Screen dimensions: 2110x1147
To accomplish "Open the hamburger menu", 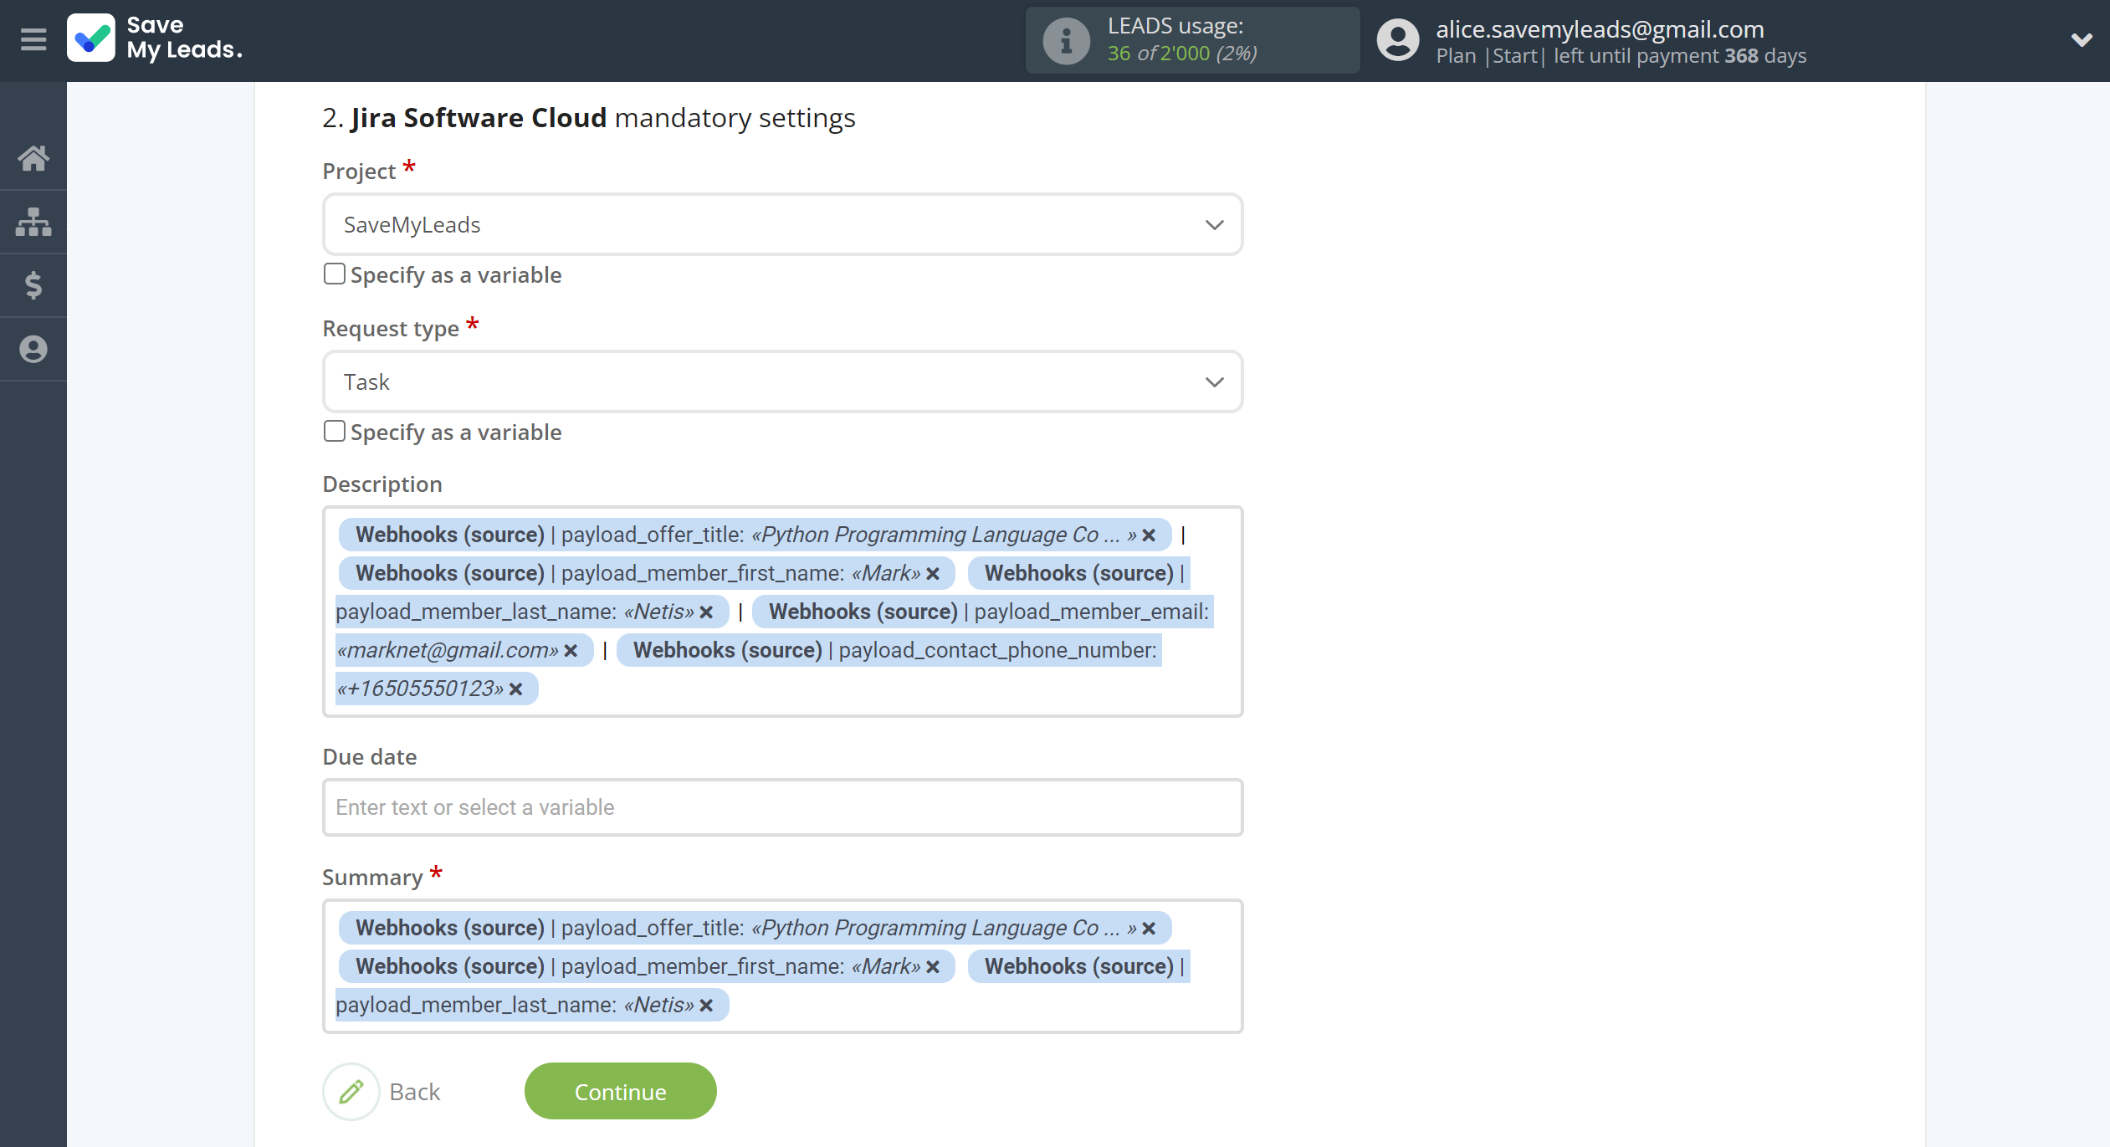I will (33, 39).
